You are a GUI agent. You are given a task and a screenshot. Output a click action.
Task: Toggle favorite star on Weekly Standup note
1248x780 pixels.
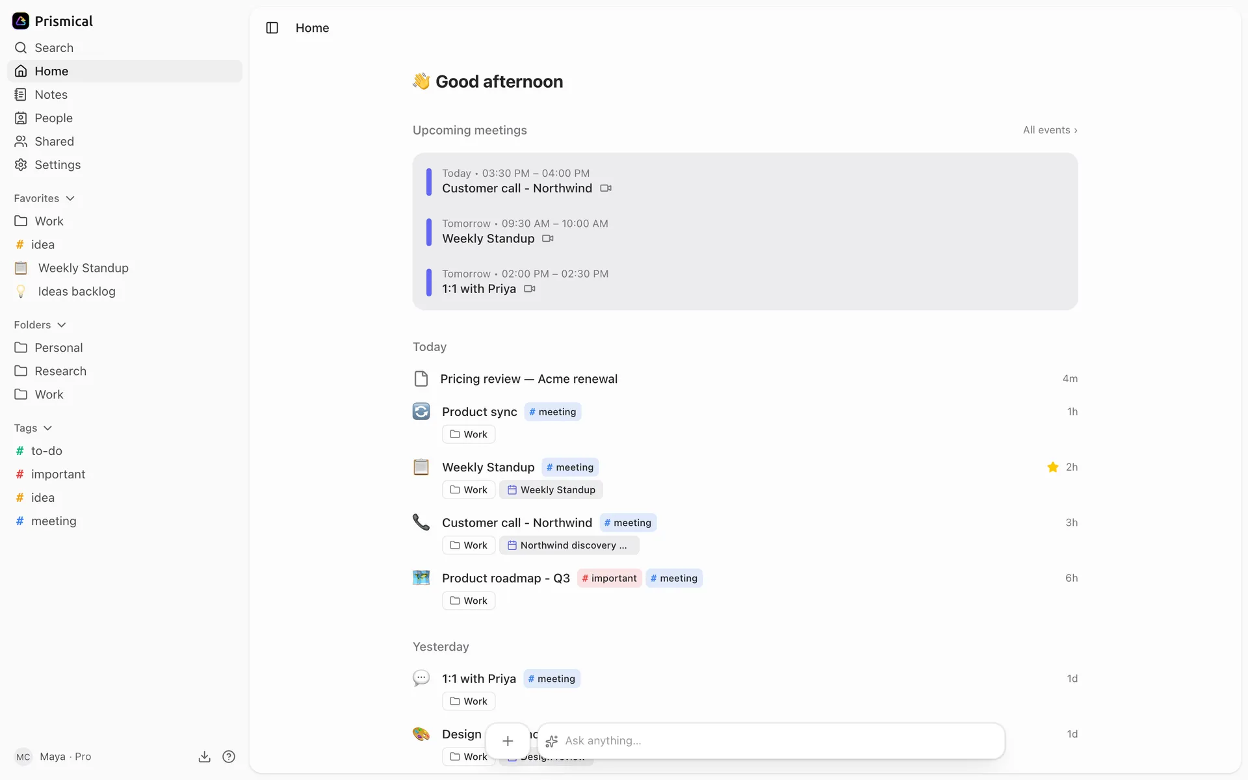coord(1053,467)
